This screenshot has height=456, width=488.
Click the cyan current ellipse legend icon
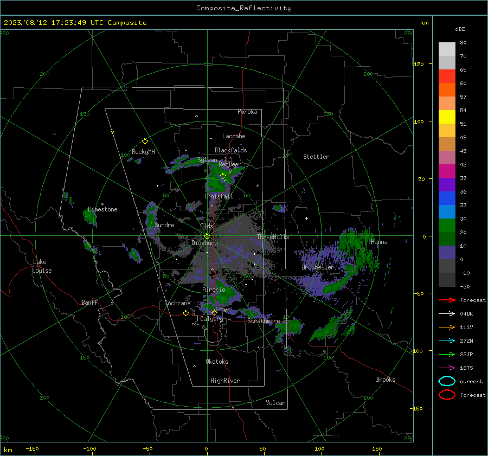447,381
